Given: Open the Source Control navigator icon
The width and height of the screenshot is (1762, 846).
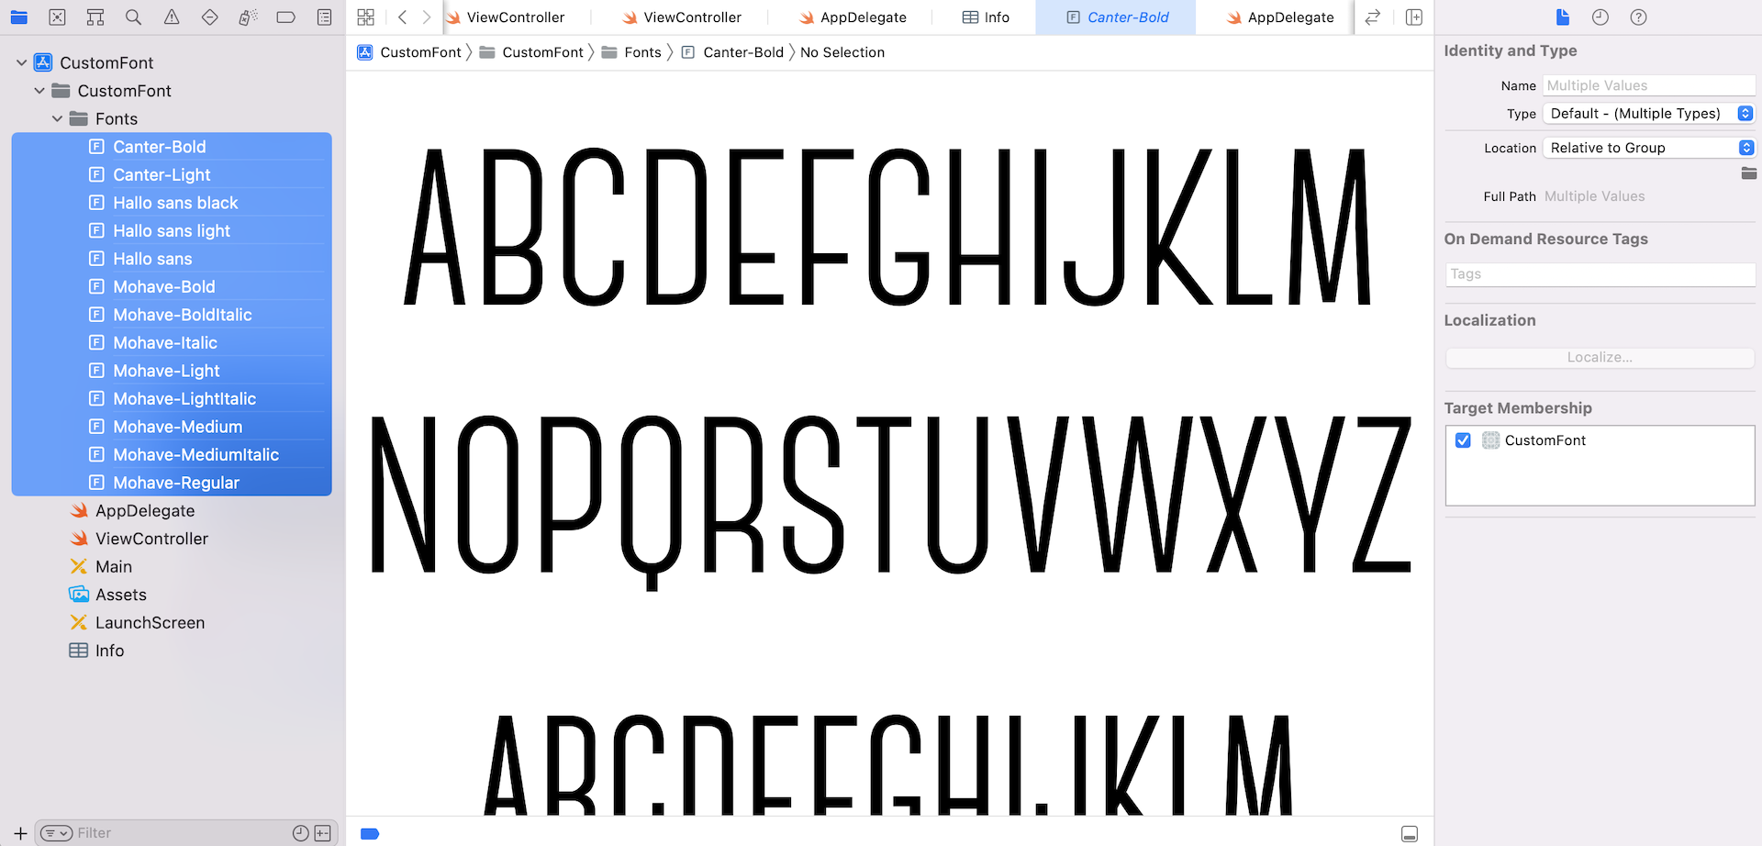Looking at the screenshot, I should pos(57,17).
